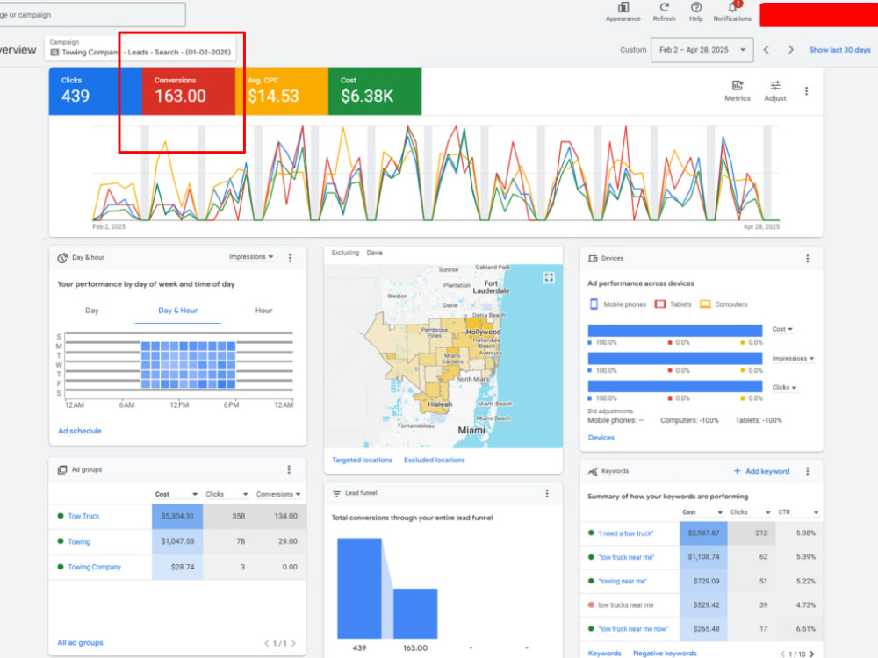878x658 pixels.
Task: Open Ad groups card's three-dot menu
Action: click(289, 469)
